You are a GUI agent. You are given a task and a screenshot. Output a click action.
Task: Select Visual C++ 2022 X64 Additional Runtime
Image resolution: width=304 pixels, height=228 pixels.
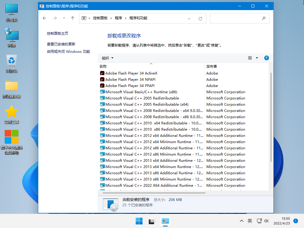point(151,185)
